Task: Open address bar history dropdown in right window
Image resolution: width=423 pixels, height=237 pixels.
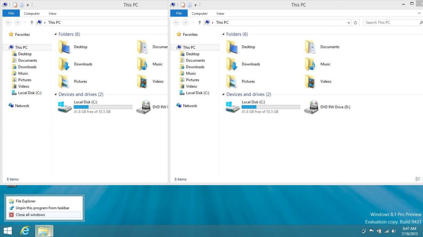Action: [x=349, y=22]
